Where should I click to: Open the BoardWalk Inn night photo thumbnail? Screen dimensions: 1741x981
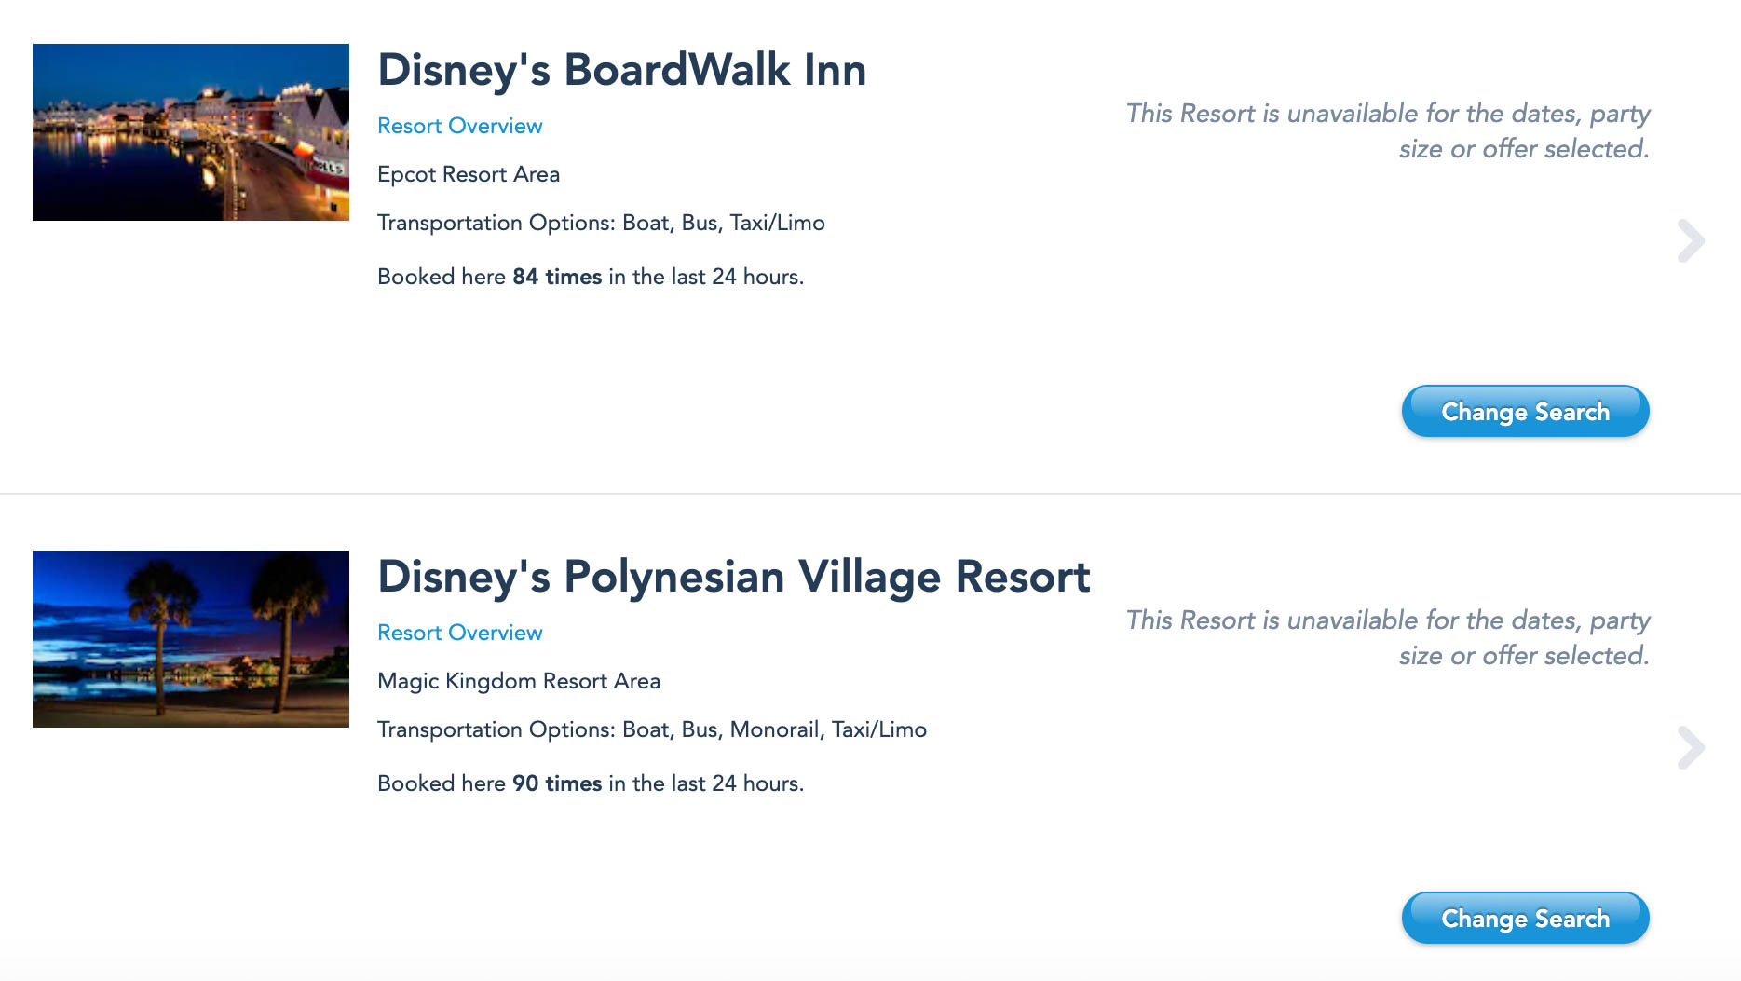coord(191,132)
